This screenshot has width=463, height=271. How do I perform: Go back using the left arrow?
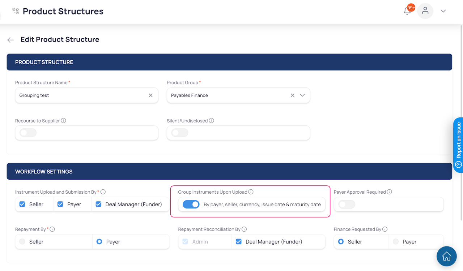(10, 40)
